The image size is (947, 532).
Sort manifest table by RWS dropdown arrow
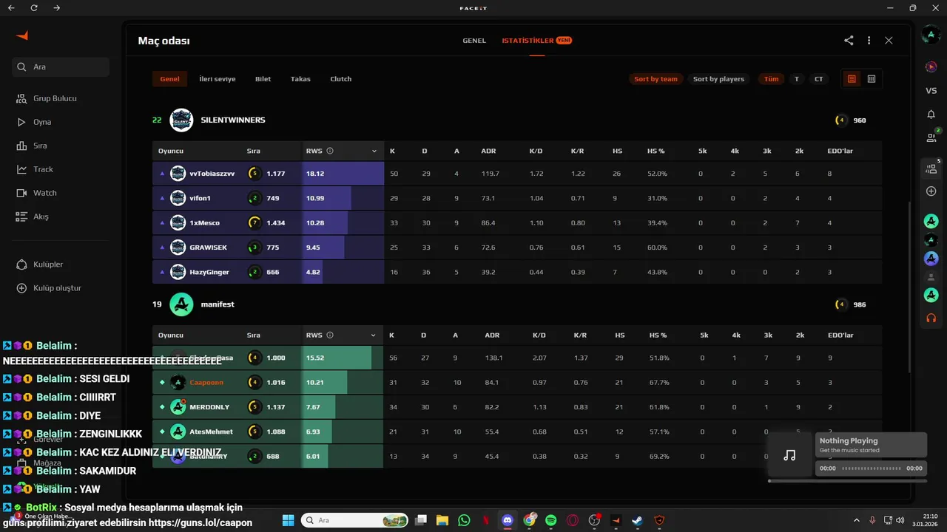(x=374, y=335)
